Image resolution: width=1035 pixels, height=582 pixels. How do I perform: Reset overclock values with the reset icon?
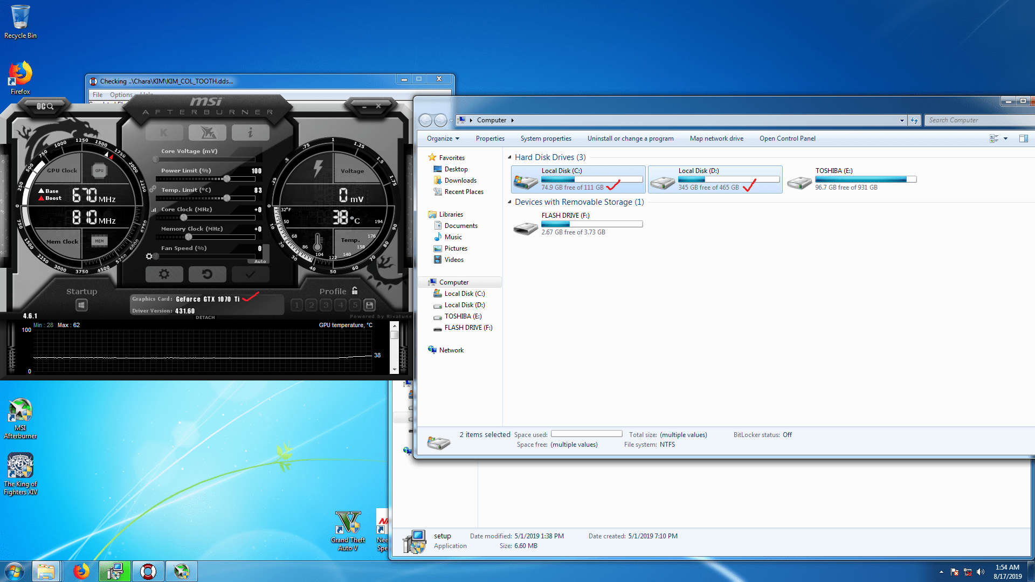click(208, 274)
